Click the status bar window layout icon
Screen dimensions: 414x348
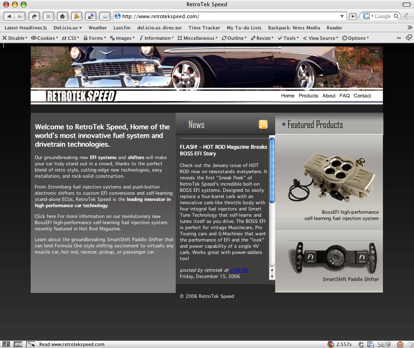pos(6,344)
